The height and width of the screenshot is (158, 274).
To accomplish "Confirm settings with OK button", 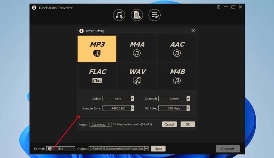I will 188,124.
